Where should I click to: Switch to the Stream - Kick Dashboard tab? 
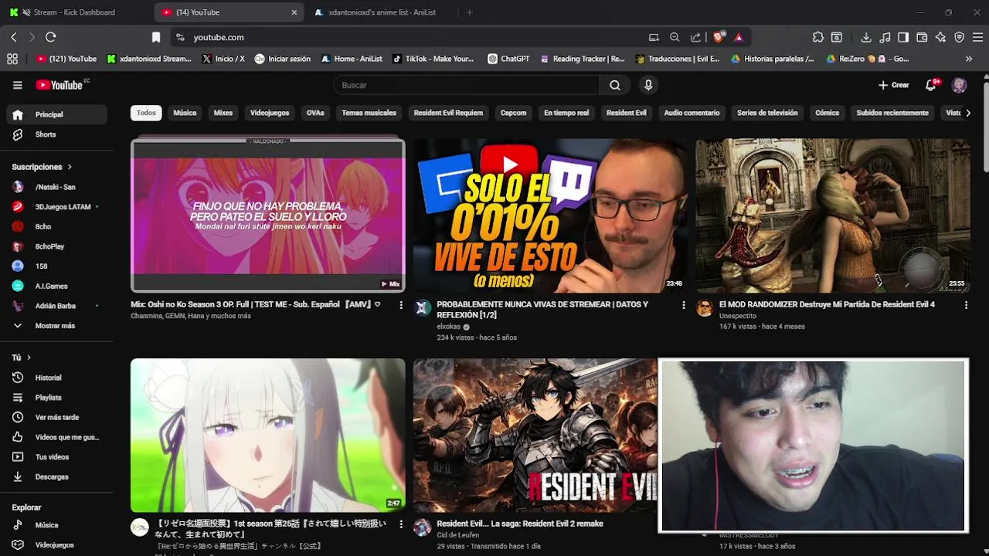pyautogui.click(x=74, y=12)
